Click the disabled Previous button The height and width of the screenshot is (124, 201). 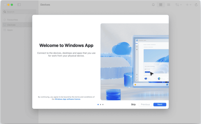(x=145, y=104)
